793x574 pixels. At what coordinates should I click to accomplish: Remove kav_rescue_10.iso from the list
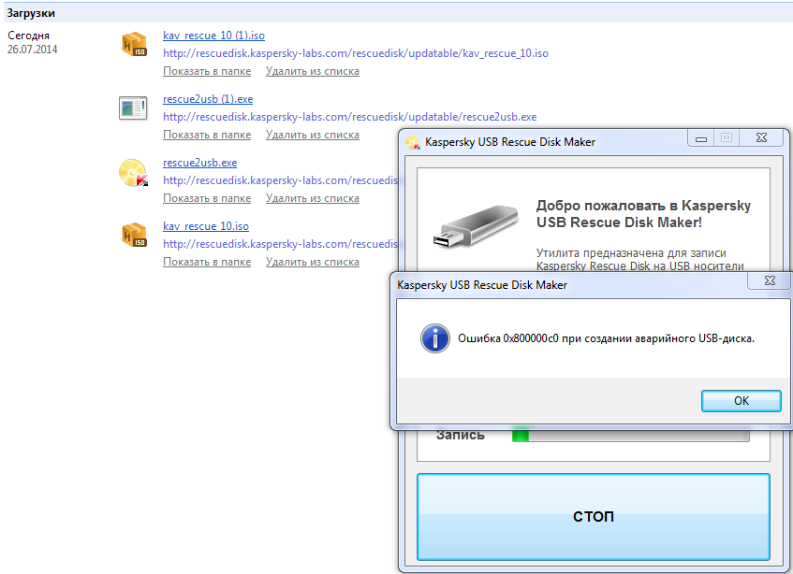(x=313, y=262)
